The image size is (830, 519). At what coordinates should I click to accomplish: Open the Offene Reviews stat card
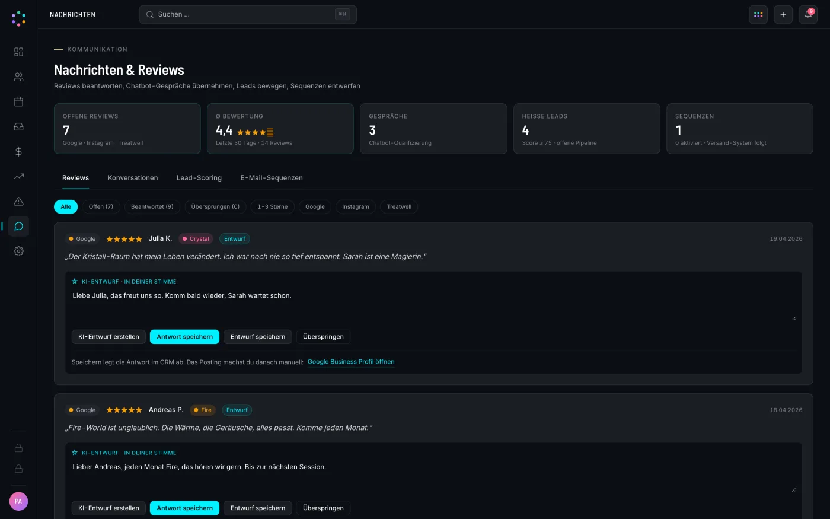click(x=127, y=129)
